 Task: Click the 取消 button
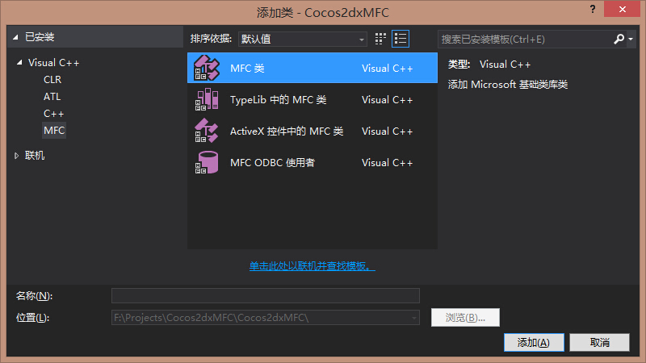tap(599, 342)
